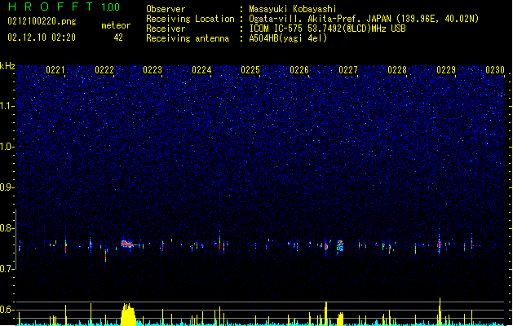Click the 0230 time marker

pos(495,70)
